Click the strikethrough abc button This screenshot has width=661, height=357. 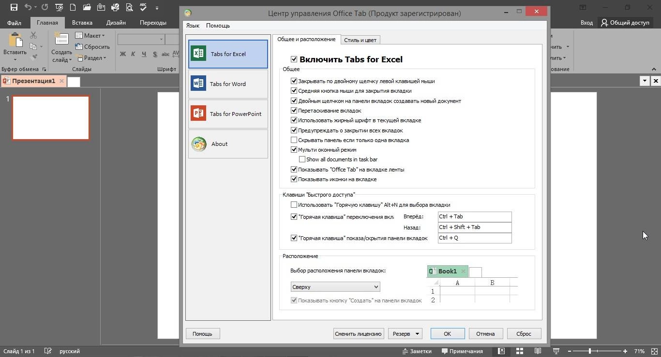pyautogui.click(x=165, y=54)
